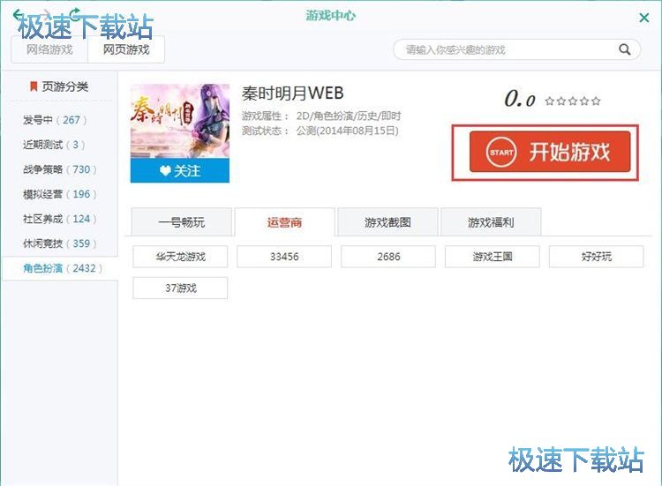Switch to the 网页游戏 tab
This screenshot has width=662, height=486.
click(x=126, y=49)
